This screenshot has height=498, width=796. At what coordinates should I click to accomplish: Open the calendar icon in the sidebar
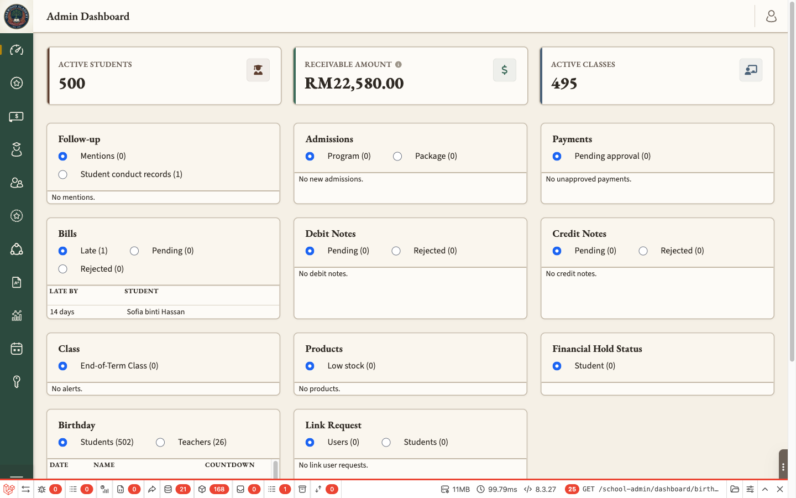17,349
